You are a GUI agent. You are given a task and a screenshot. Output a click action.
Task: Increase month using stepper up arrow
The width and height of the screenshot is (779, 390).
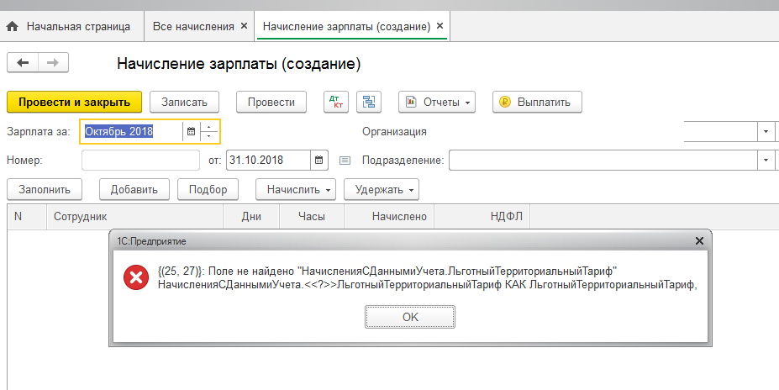point(209,128)
